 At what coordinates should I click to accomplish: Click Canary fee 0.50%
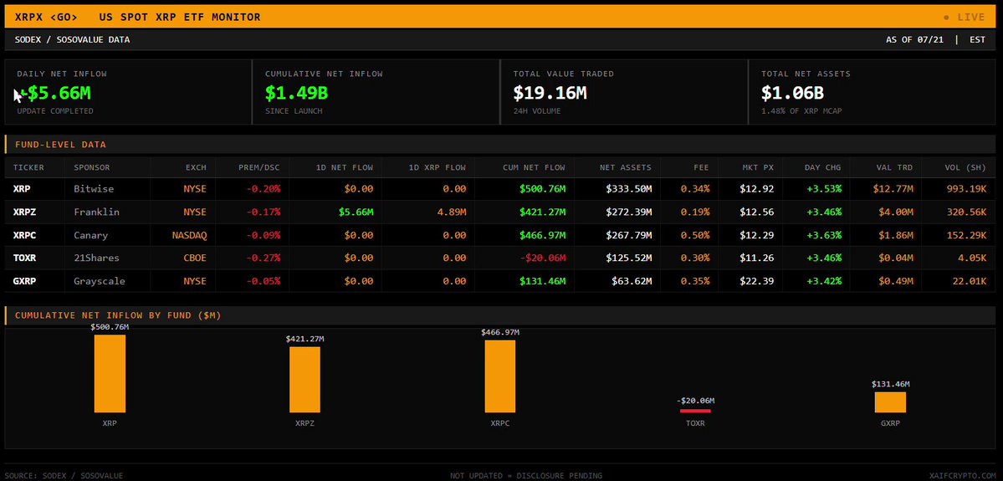pos(695,235)
